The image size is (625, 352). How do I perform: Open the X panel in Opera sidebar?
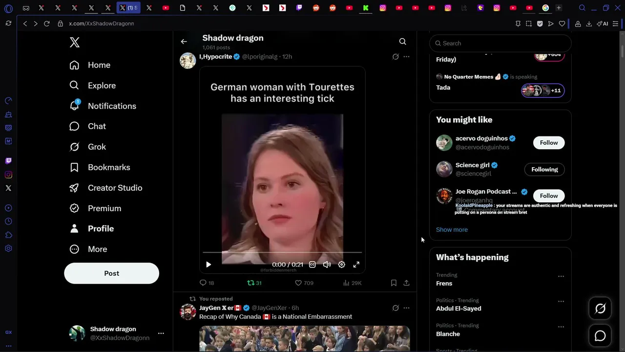click(8, 188)
